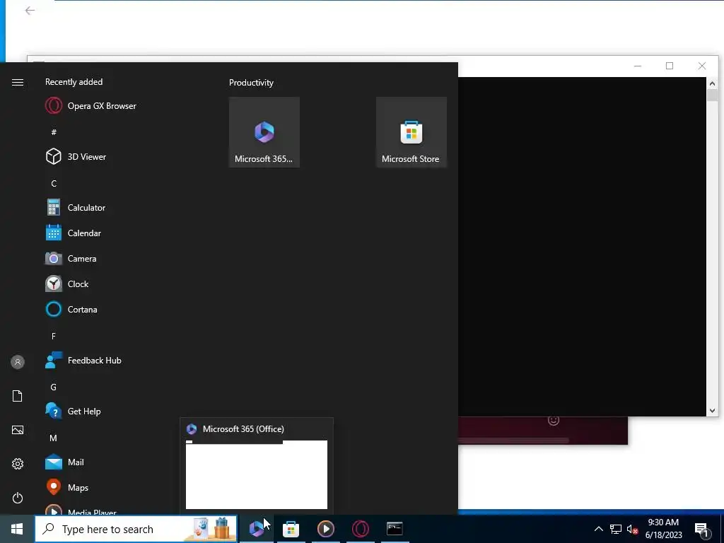The height and width of the screenshot is (543, 724).
Task: Open Clock app
Action: [x=67, y=284]
